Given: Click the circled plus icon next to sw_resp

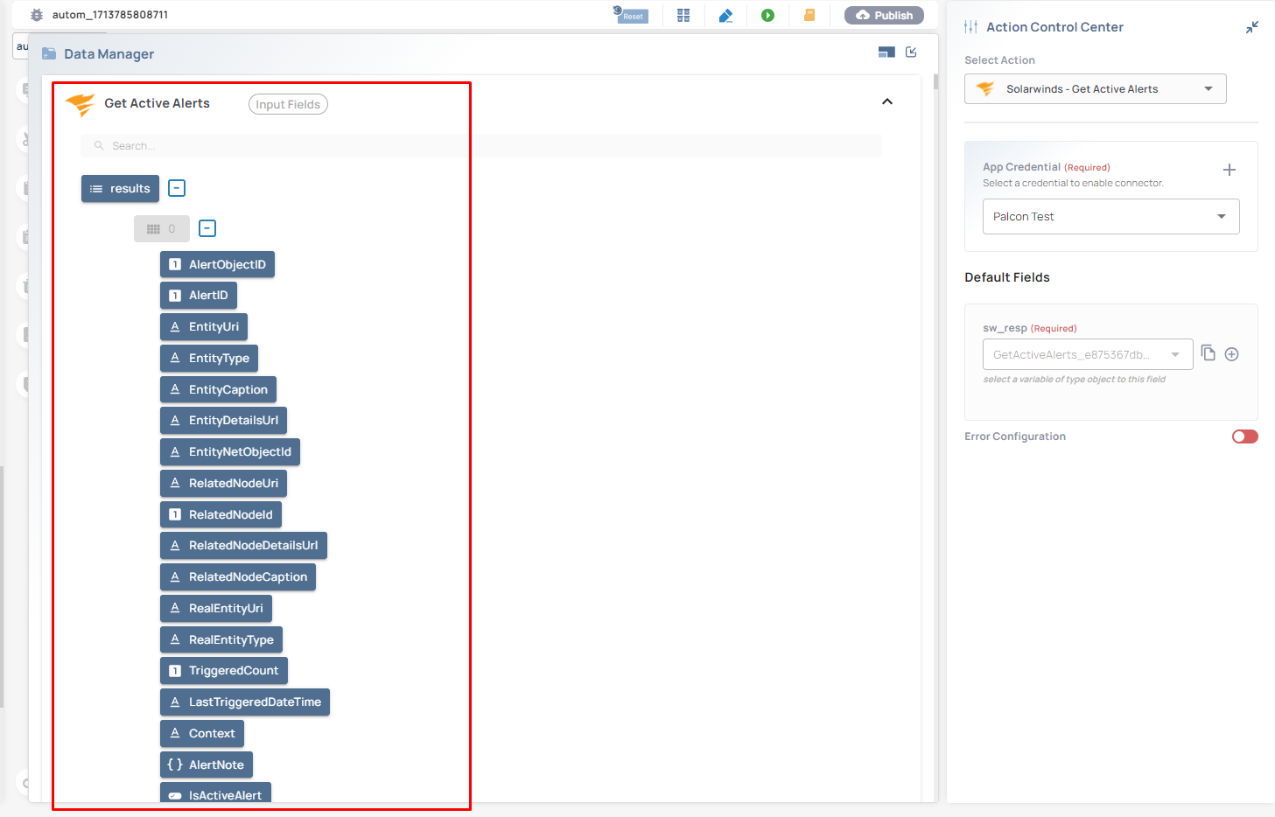Looking at the screenshot, I should coord(1231,354).
